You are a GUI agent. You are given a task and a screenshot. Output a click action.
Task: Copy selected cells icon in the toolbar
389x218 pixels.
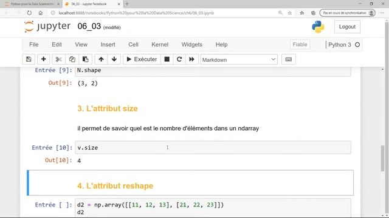[x=72, y=59]
